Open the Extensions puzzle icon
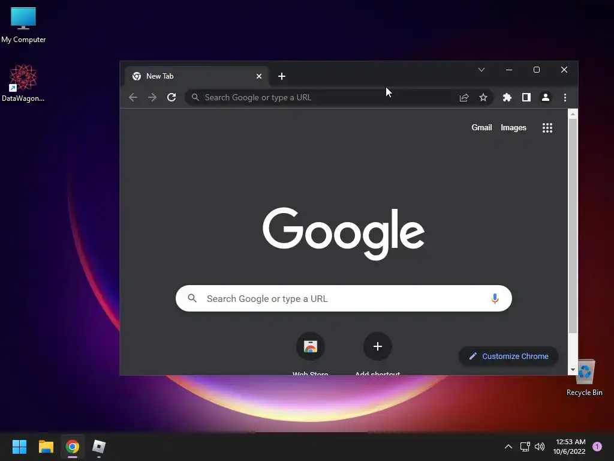 tap(507, 97)
